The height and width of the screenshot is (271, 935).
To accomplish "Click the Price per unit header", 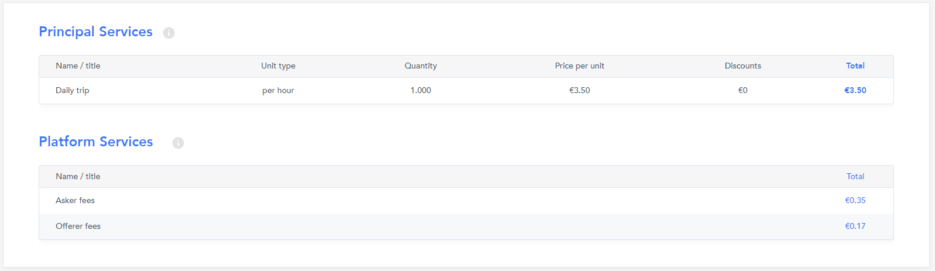I will tap(579, 66).
